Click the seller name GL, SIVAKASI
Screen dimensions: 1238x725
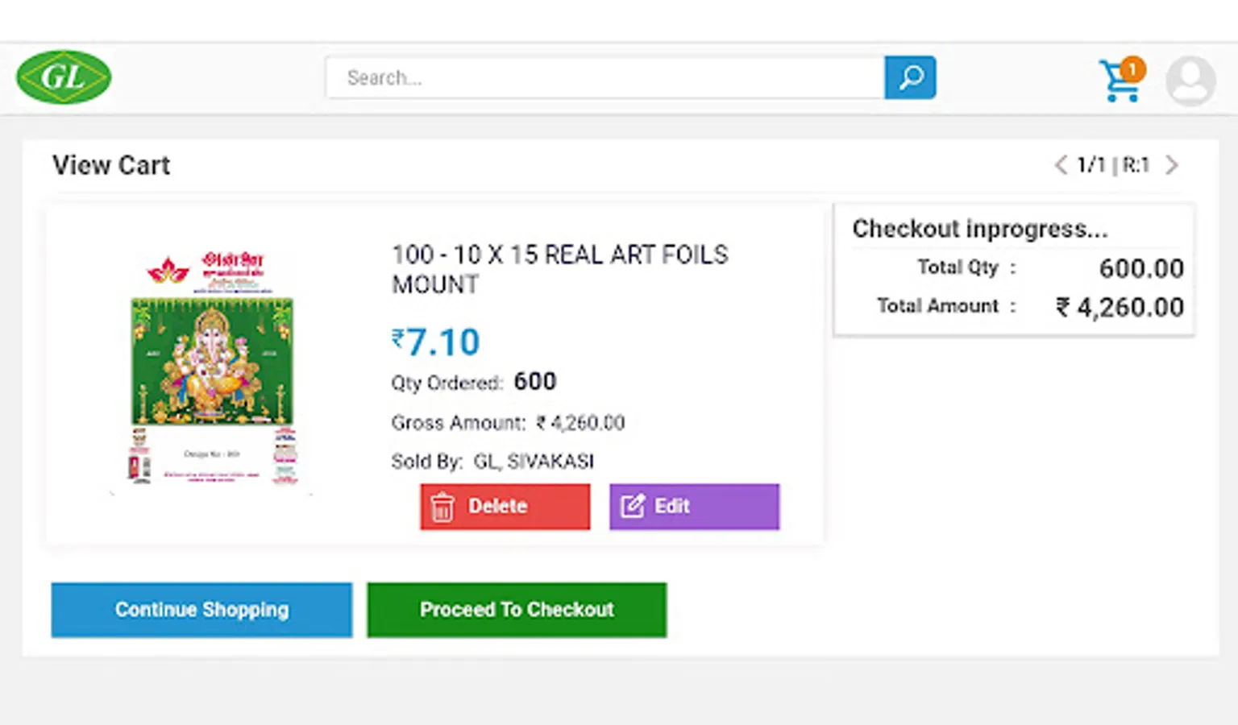pyautogui.click(x=534, y=462)
